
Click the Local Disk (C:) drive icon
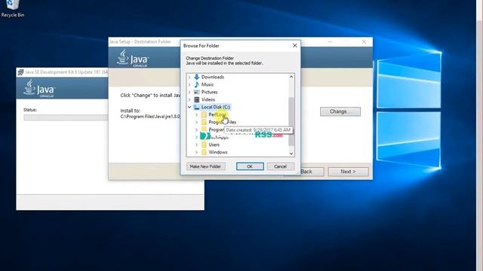[196, 107]
